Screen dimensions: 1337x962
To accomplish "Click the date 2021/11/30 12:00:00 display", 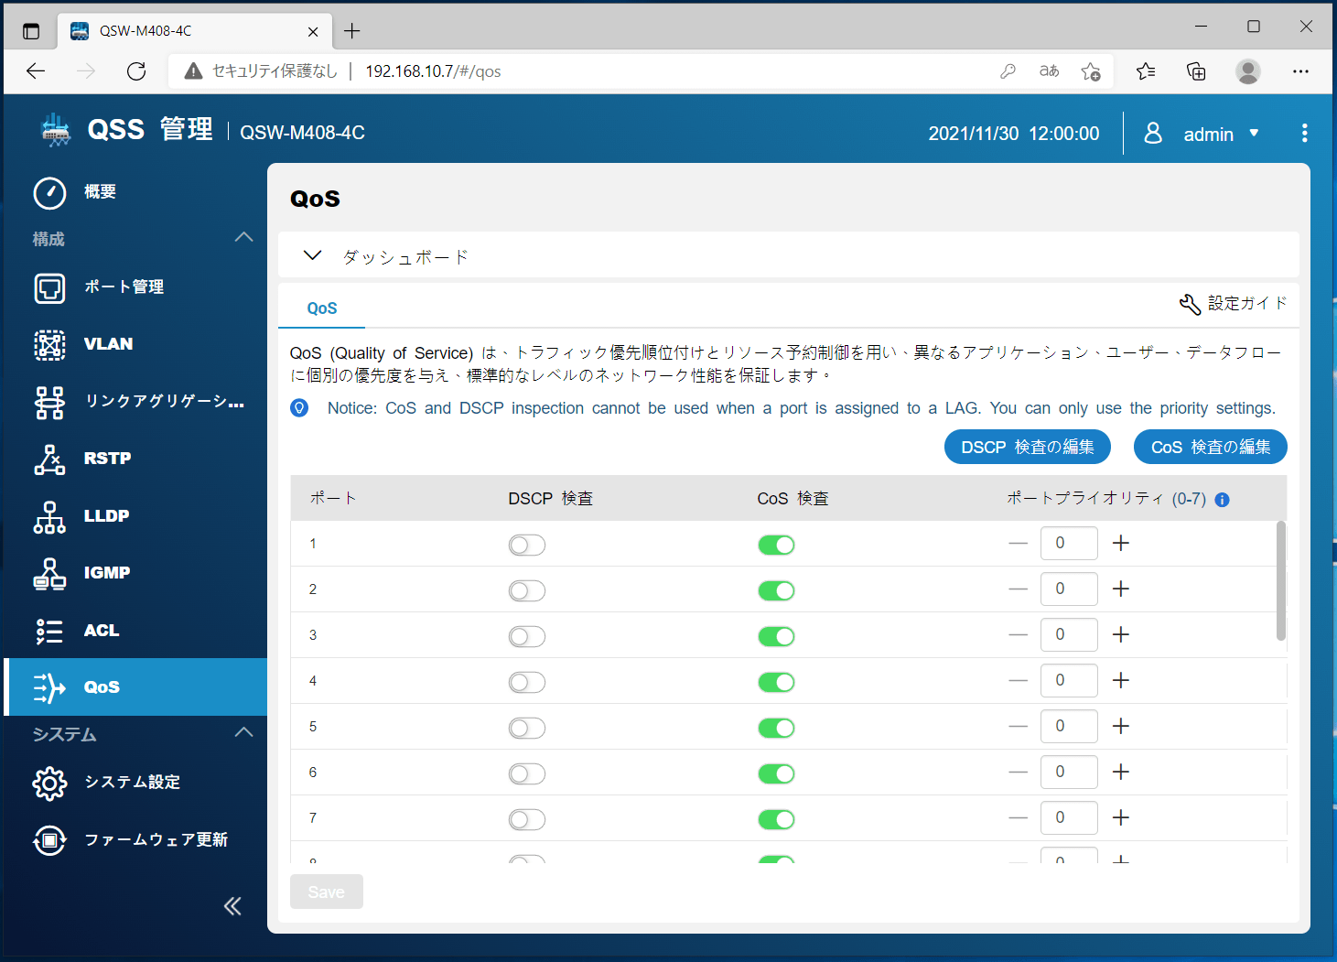I will [x=1014, y=134].
